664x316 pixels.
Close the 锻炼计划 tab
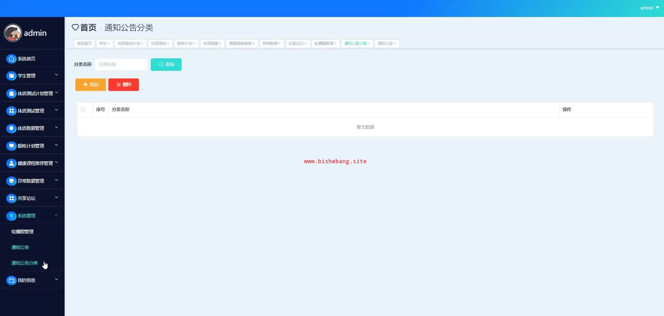[x=194, y=43]
